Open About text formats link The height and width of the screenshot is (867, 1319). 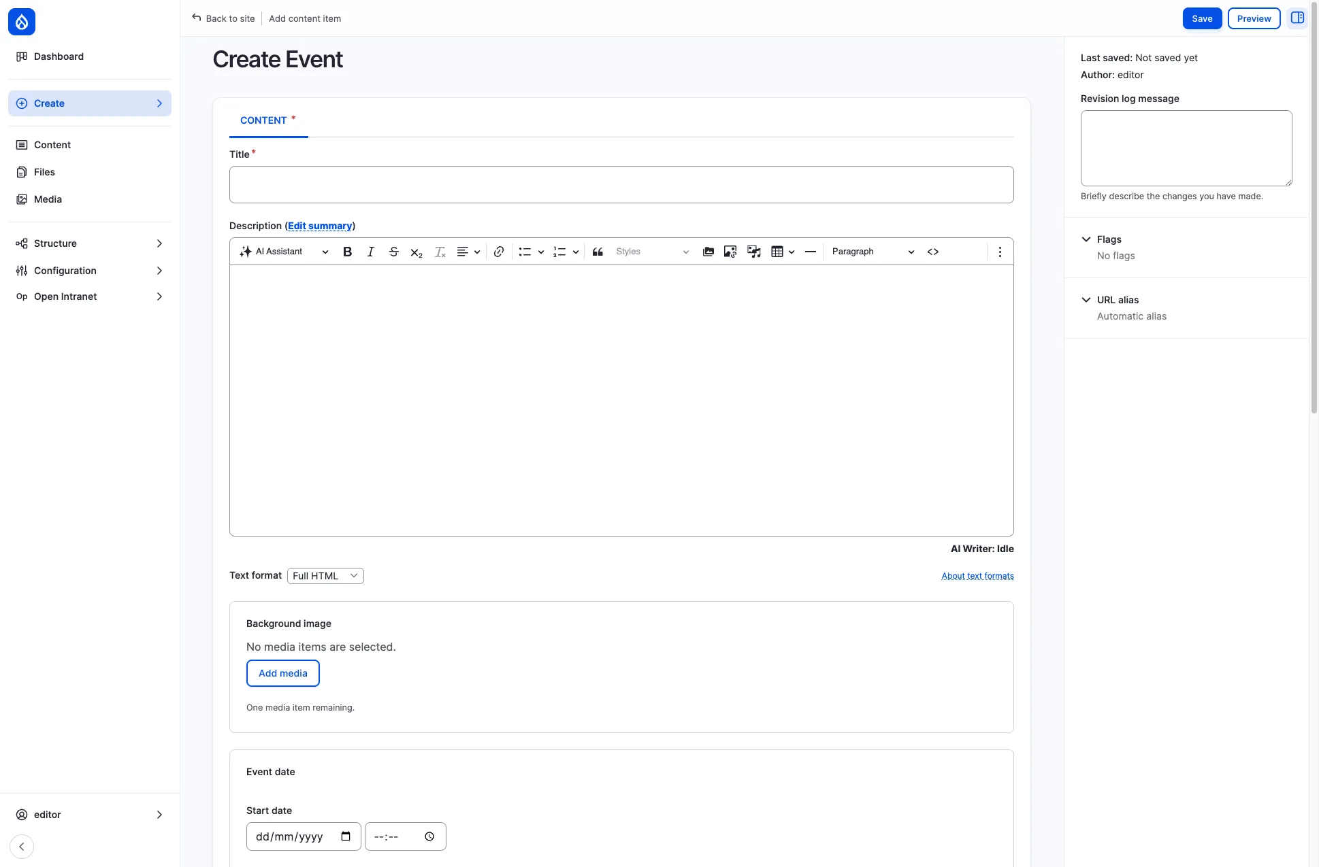tap(977, 576)
